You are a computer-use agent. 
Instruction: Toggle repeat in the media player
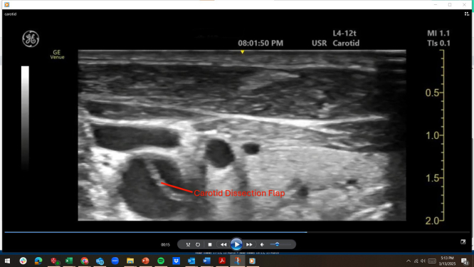tap(198, 245)
